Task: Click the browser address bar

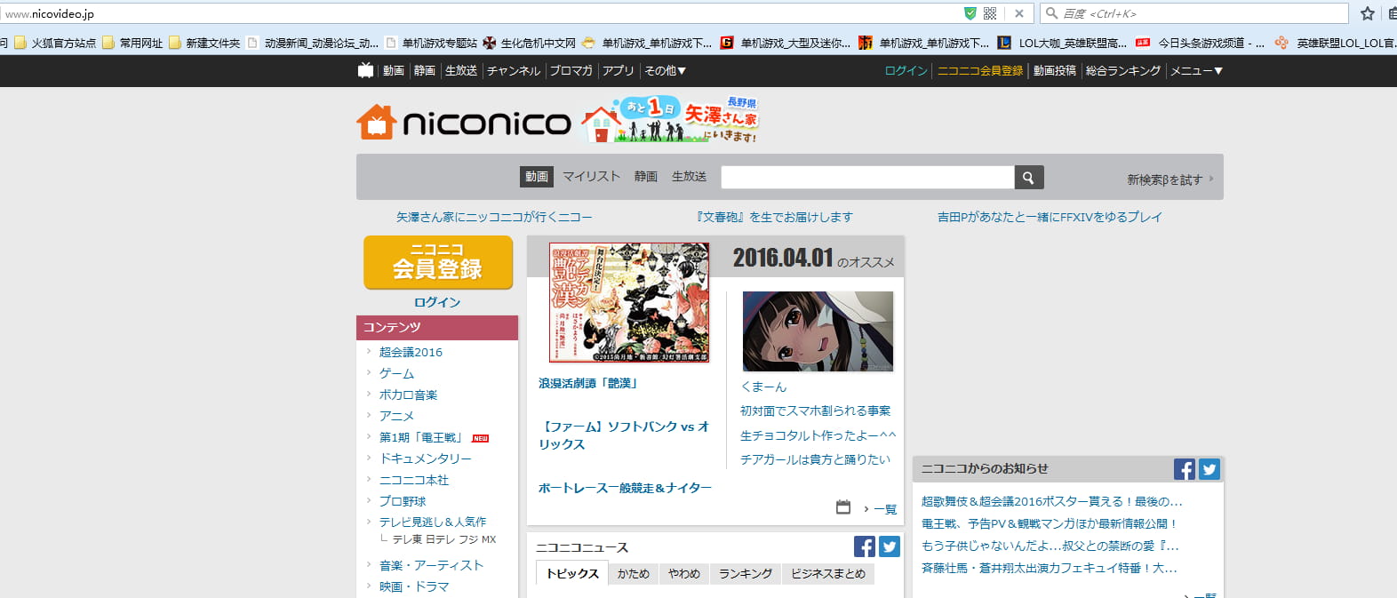Action: pos(480,13)
